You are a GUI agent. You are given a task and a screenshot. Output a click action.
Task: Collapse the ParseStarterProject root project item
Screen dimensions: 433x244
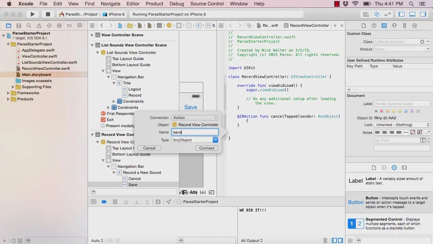[4, 35]
